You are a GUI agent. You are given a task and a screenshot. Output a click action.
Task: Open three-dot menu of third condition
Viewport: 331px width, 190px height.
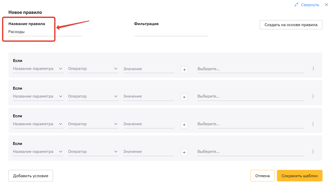pyautogui.click(x=313, y=124)
